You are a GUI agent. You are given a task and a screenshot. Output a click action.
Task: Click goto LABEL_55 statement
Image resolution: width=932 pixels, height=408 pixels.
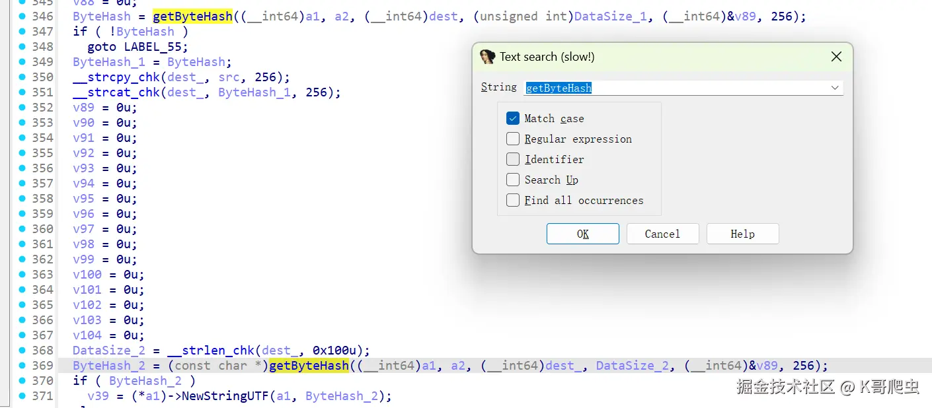click(x=137, y=47)
